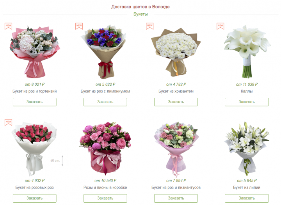Click NEW badge on calla lilies product
This screenshot has height=205, width=281.
220,26
